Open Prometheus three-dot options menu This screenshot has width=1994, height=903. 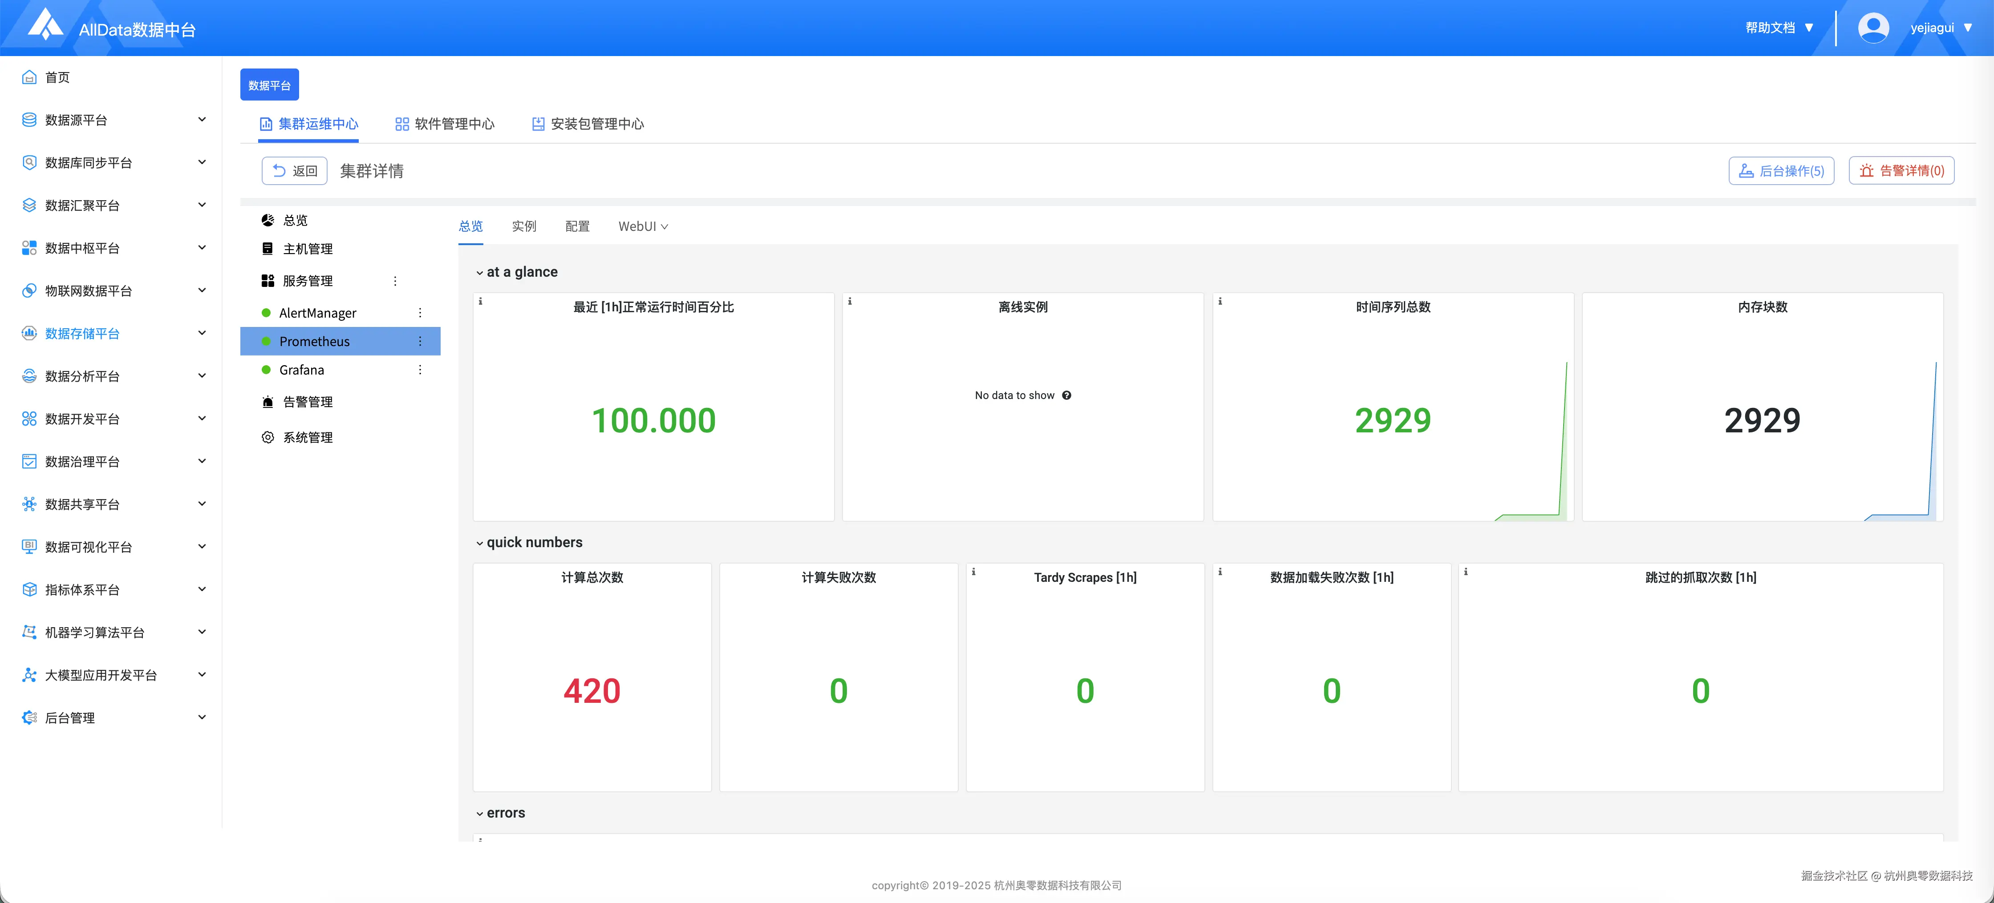point(420,341)
